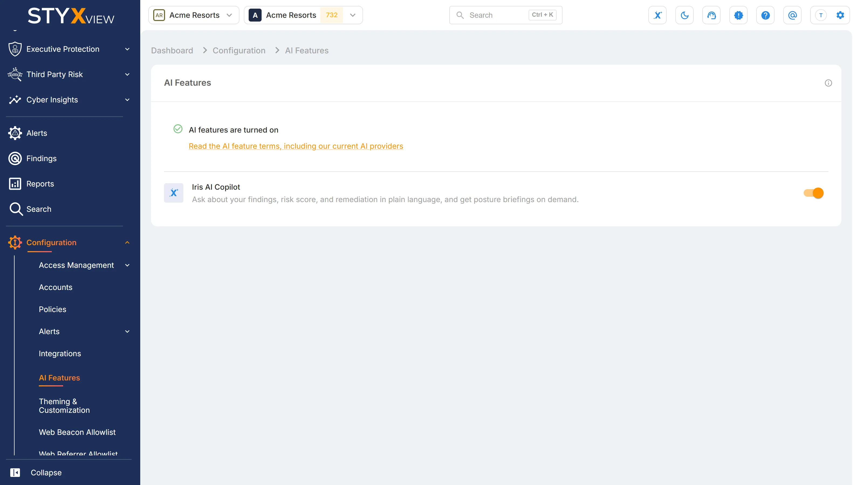This screenshot has width=863, height=485.
Task: Open Policies under Configuration
Action: click(x=53, y=309)
